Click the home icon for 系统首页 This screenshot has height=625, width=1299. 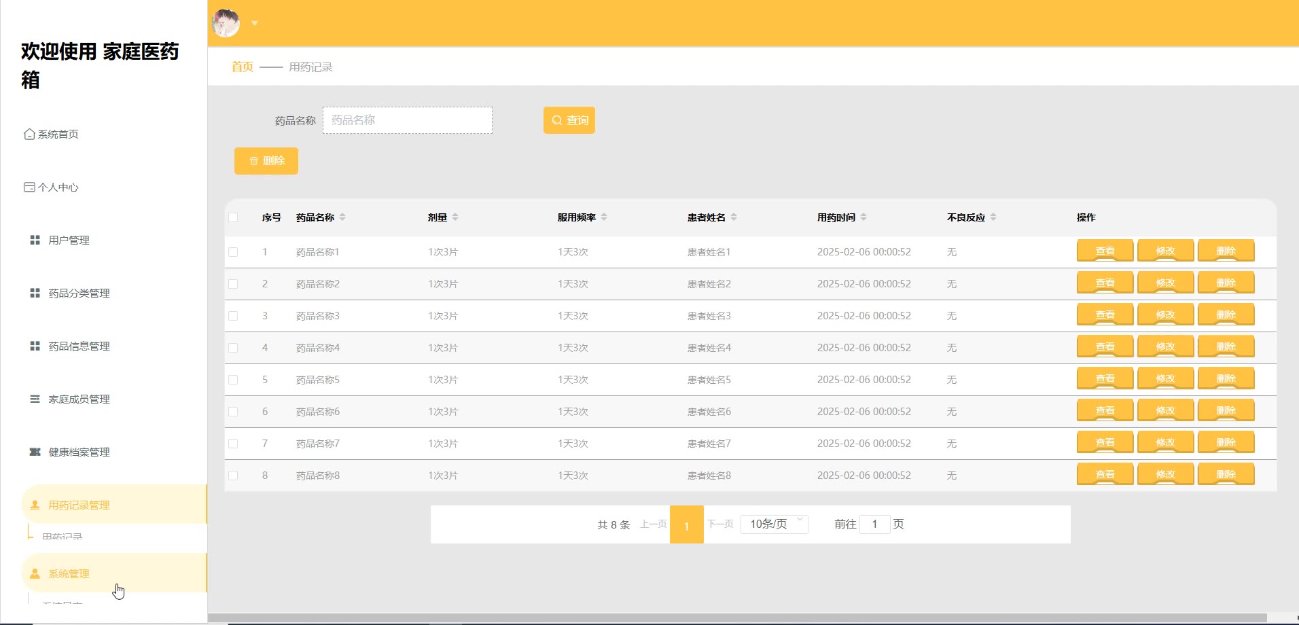click(x=29, y=135)
